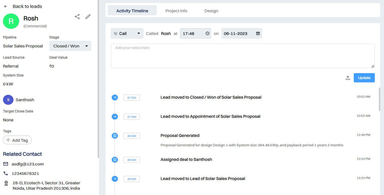
Task: Click document marker for Proposal Generated
Action: (115, 136)
